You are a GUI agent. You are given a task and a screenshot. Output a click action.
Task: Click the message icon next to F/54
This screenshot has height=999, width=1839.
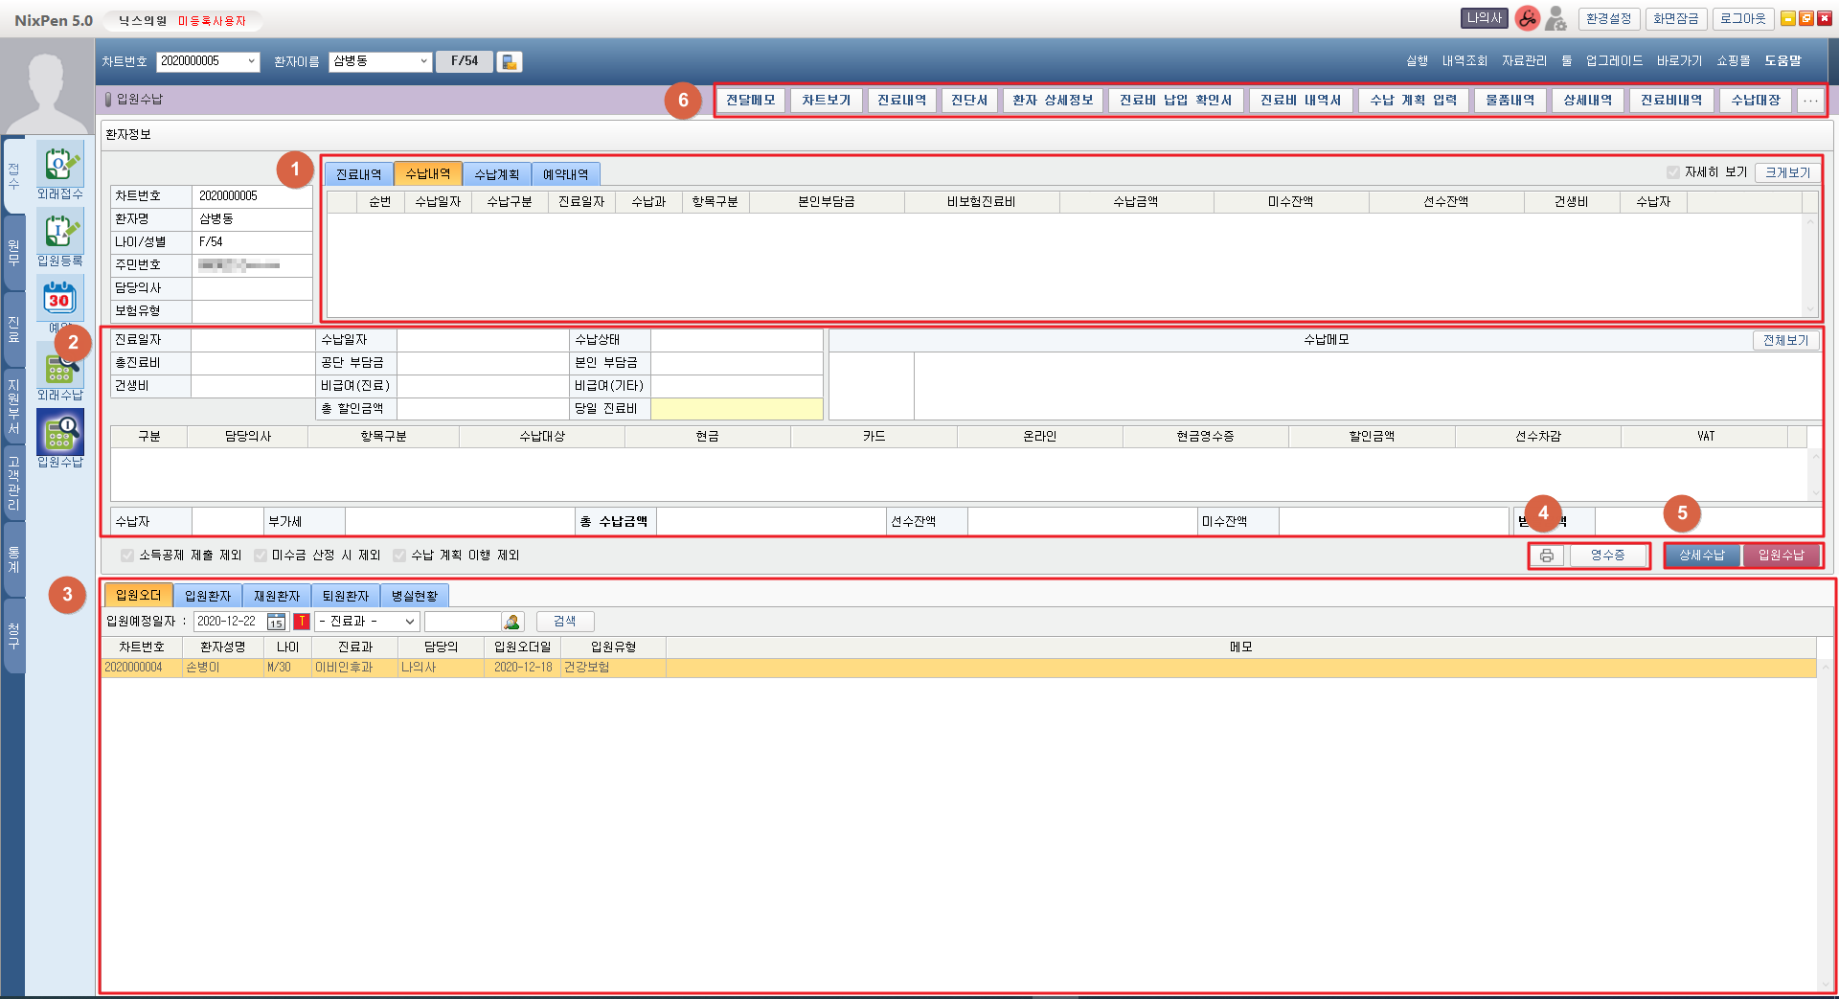pos(510,61)
